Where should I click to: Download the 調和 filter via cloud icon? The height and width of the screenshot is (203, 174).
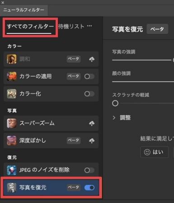[92, 59]
